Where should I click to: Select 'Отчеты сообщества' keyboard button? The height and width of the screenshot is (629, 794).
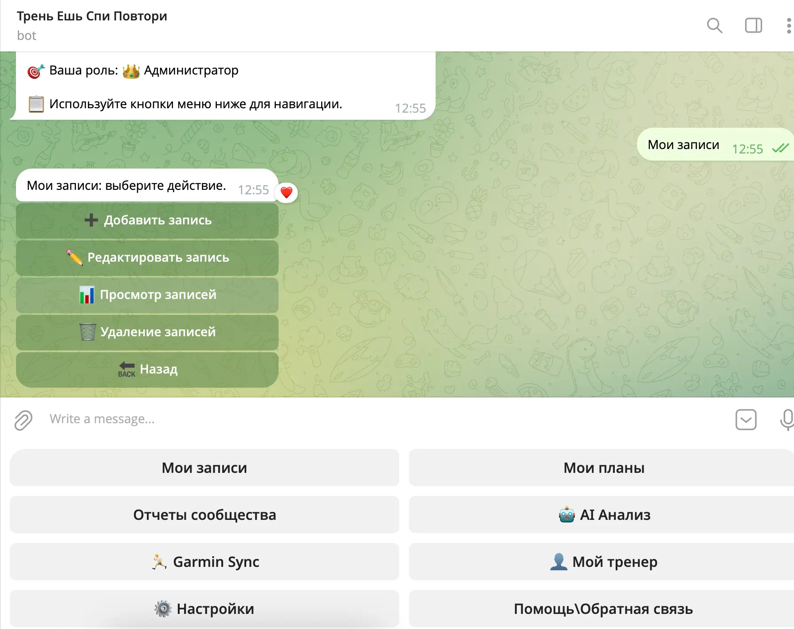tap(204, 515)
